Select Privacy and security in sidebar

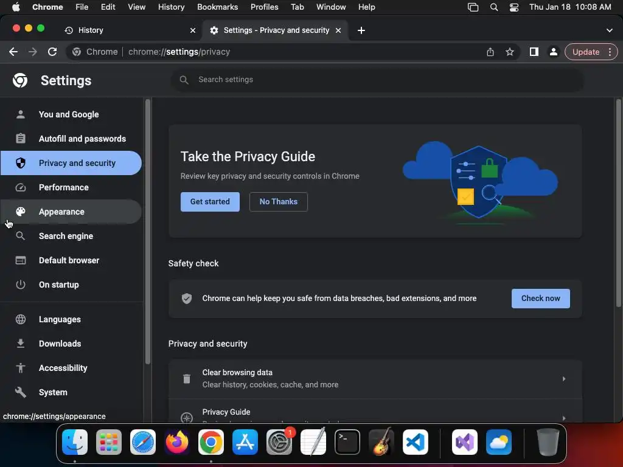click(71, 163)
